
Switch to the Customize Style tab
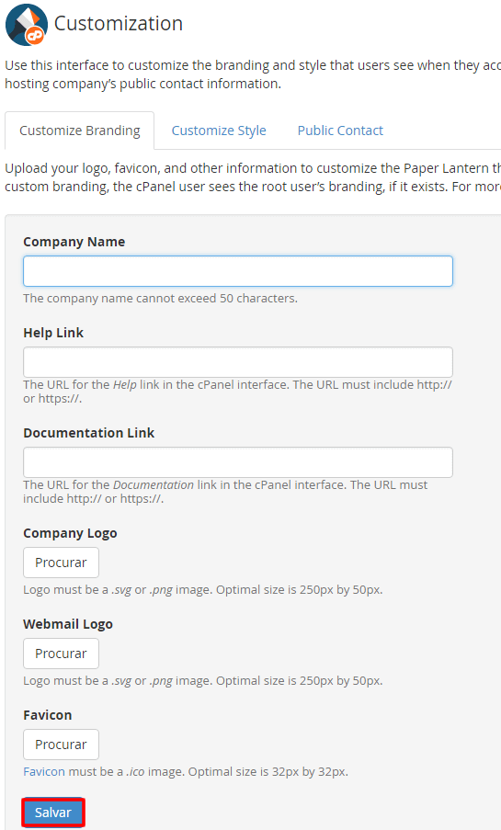point(219,131)
